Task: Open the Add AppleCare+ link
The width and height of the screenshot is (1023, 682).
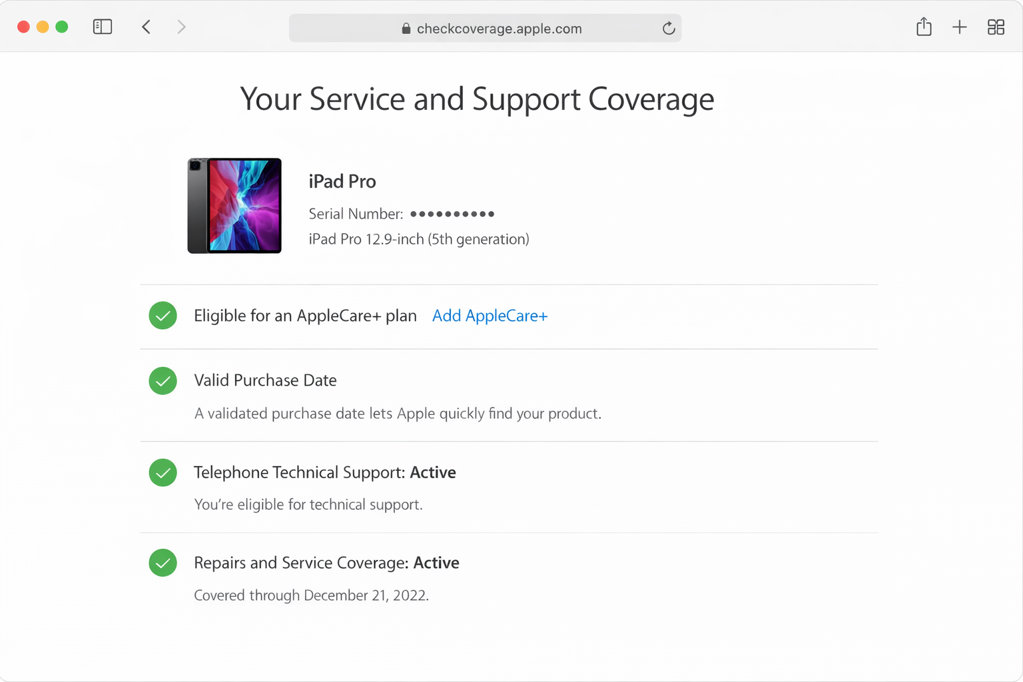Action: (x=490, y=315)
